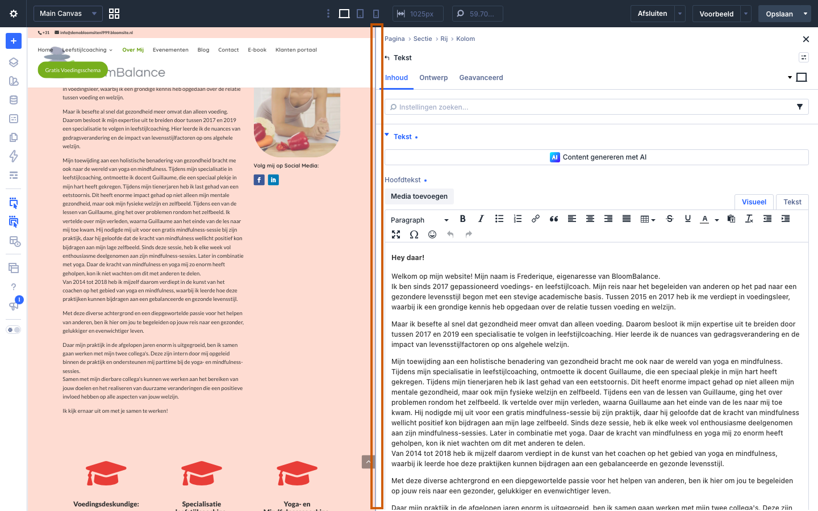Open the megaphone notifications icon
The width and height of the screenshot is (818, 511).
point(14,305)
